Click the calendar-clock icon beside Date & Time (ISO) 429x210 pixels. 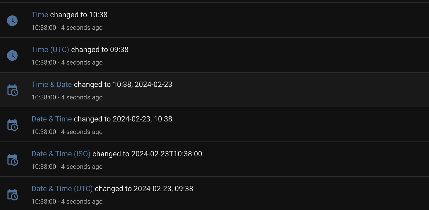12,160
